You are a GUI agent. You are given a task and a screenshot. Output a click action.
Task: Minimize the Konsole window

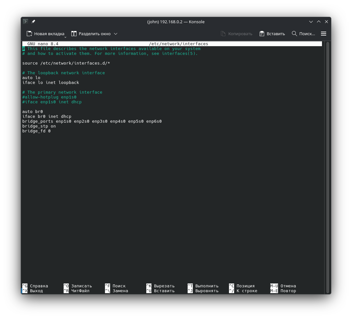coord(311,22)
